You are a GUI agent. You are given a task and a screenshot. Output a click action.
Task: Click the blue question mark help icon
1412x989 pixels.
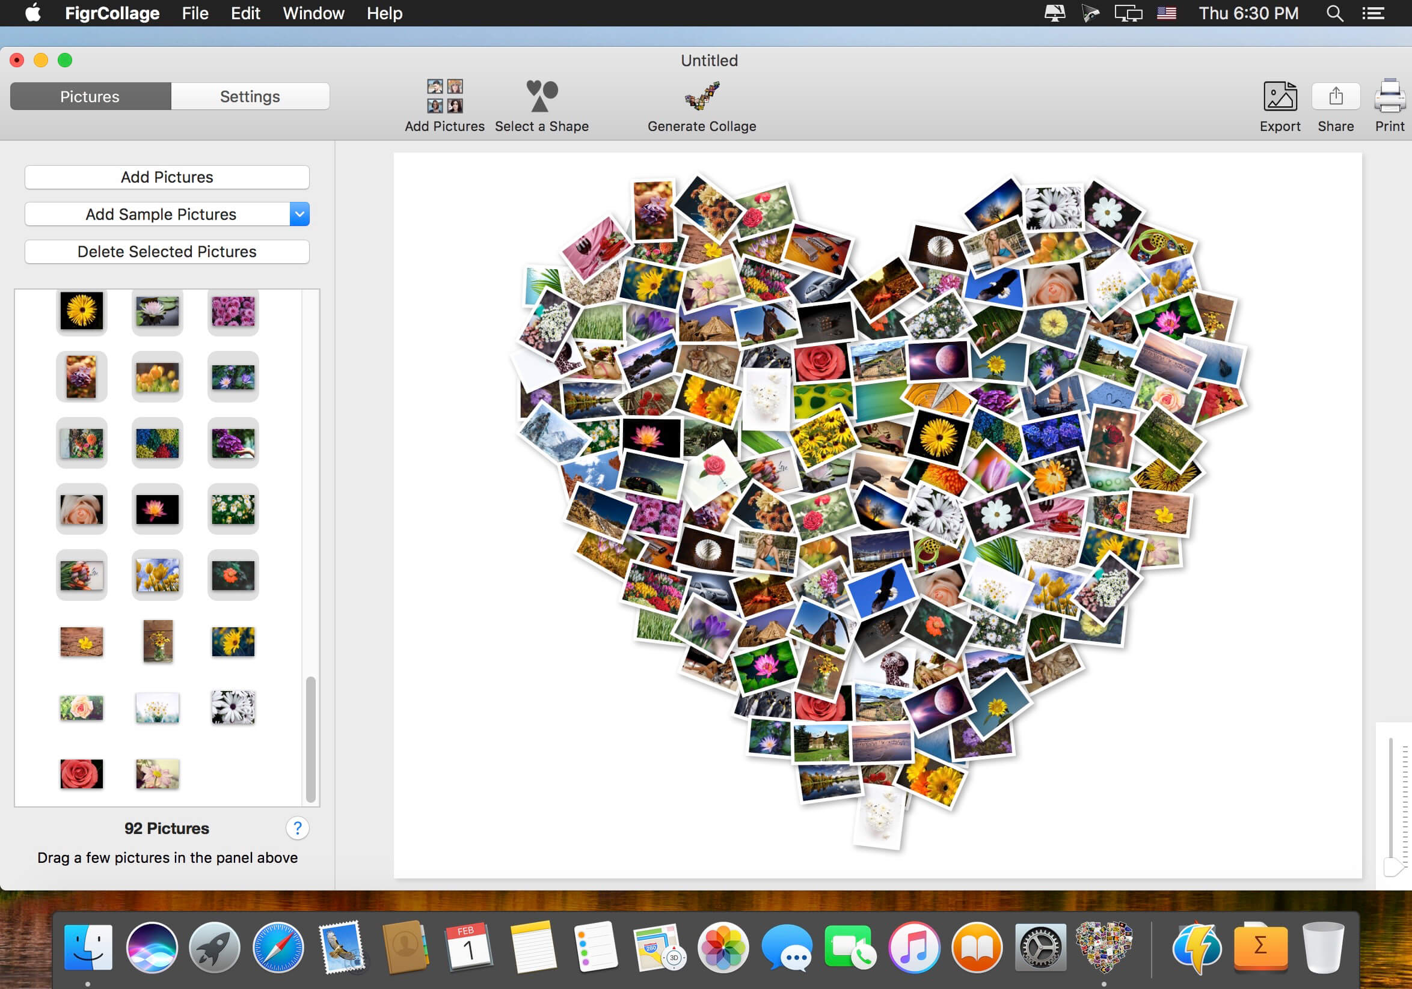297,828
